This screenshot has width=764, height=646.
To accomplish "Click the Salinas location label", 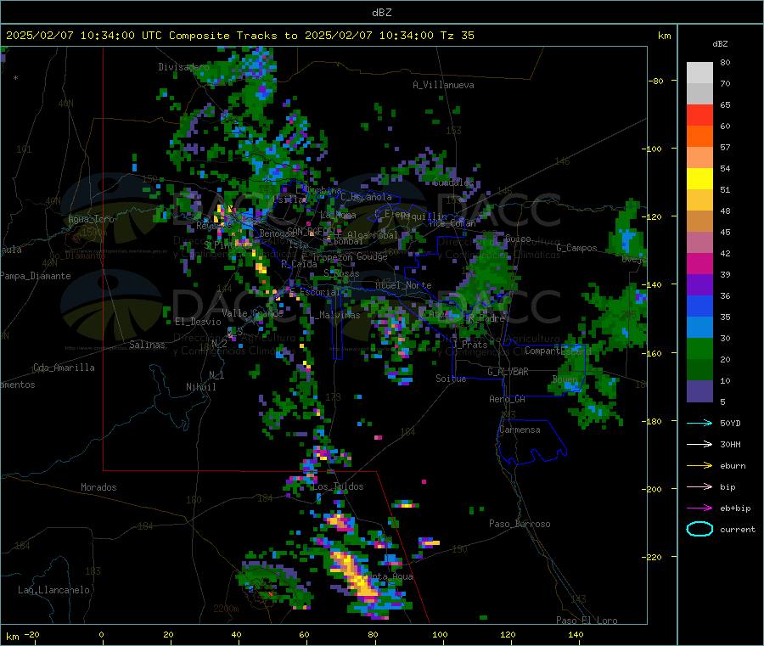I will [x=147, y=345].
